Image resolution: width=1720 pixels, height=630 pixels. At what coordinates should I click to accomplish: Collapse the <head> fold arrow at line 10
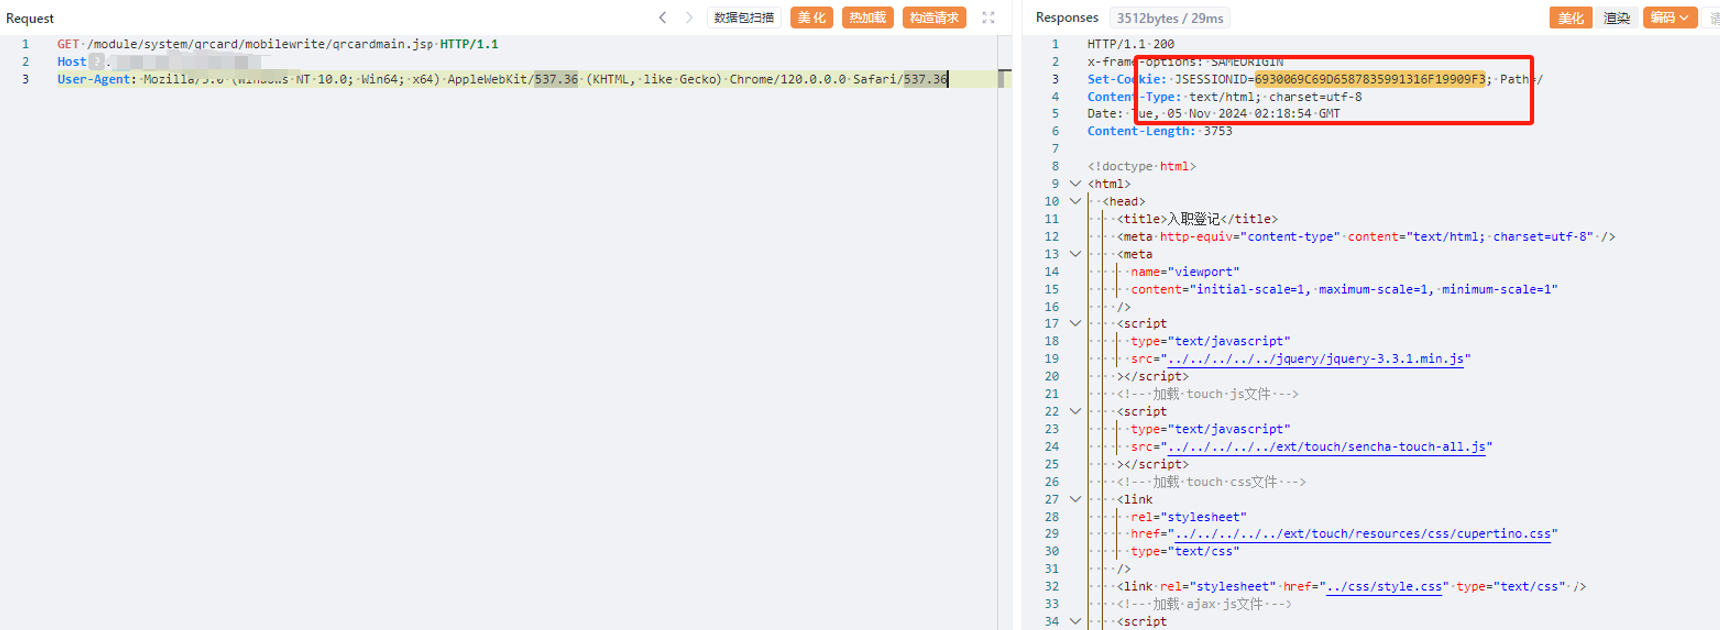point(1075,201)
